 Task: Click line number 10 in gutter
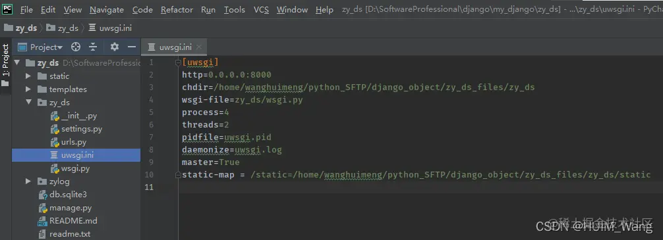coord(149,175)
